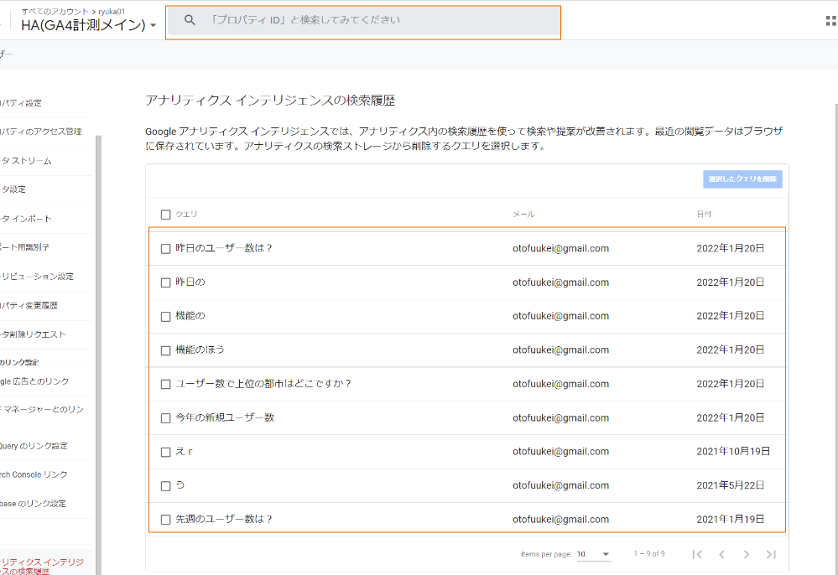Click the email in the え r row

pos(560,451)
